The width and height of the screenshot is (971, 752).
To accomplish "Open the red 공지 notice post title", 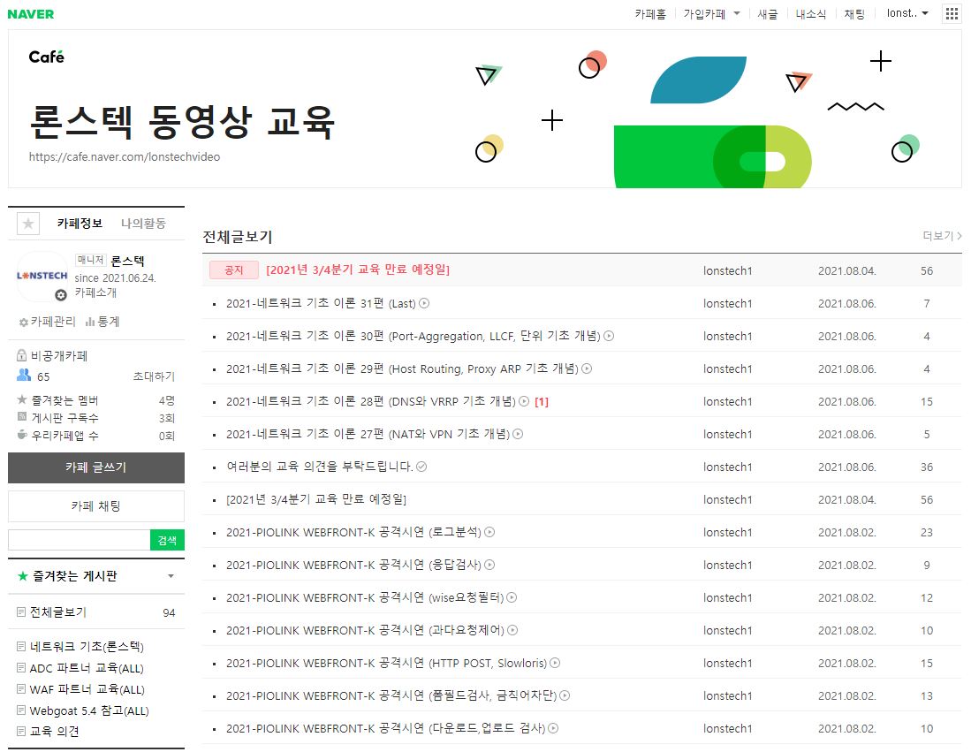I will pos(358,270).
